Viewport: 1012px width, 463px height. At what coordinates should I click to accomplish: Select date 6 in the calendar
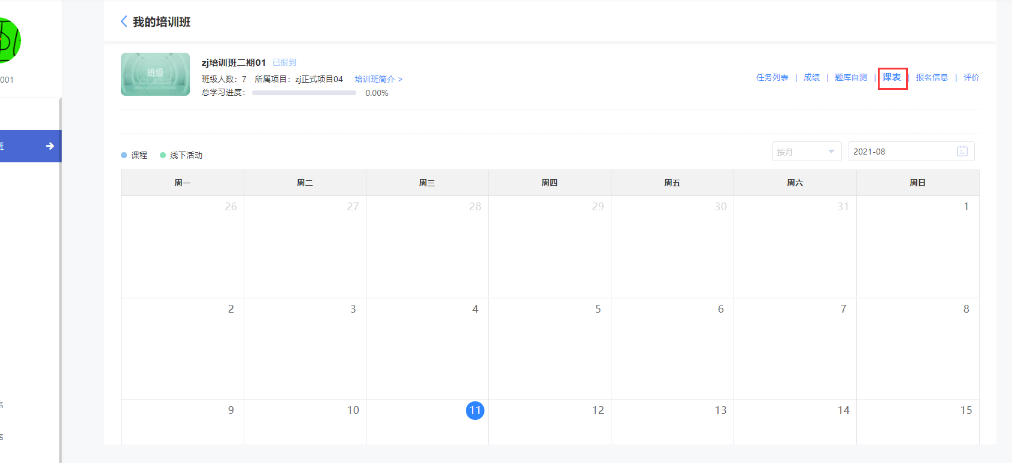(x=721, y=309)
